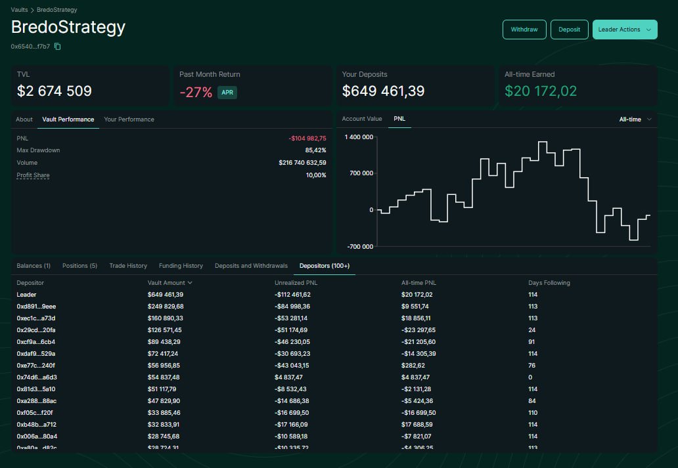678x468 pixels.
Task: Click the APR badge
Action: pos(227,92)
